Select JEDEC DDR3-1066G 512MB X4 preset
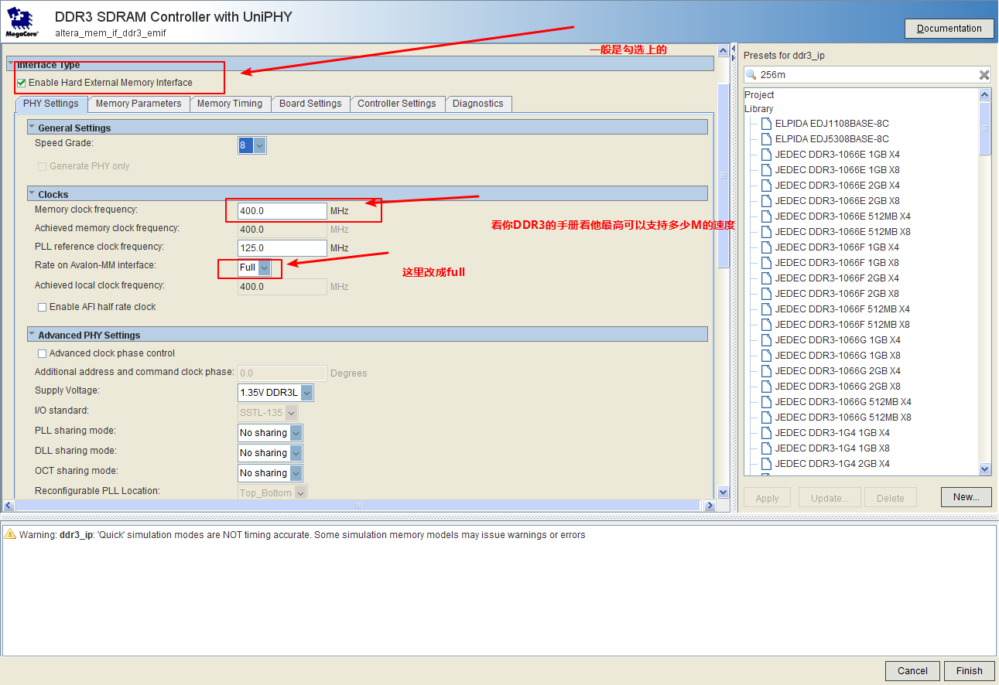Screen dimensions: 999x685 843,402
